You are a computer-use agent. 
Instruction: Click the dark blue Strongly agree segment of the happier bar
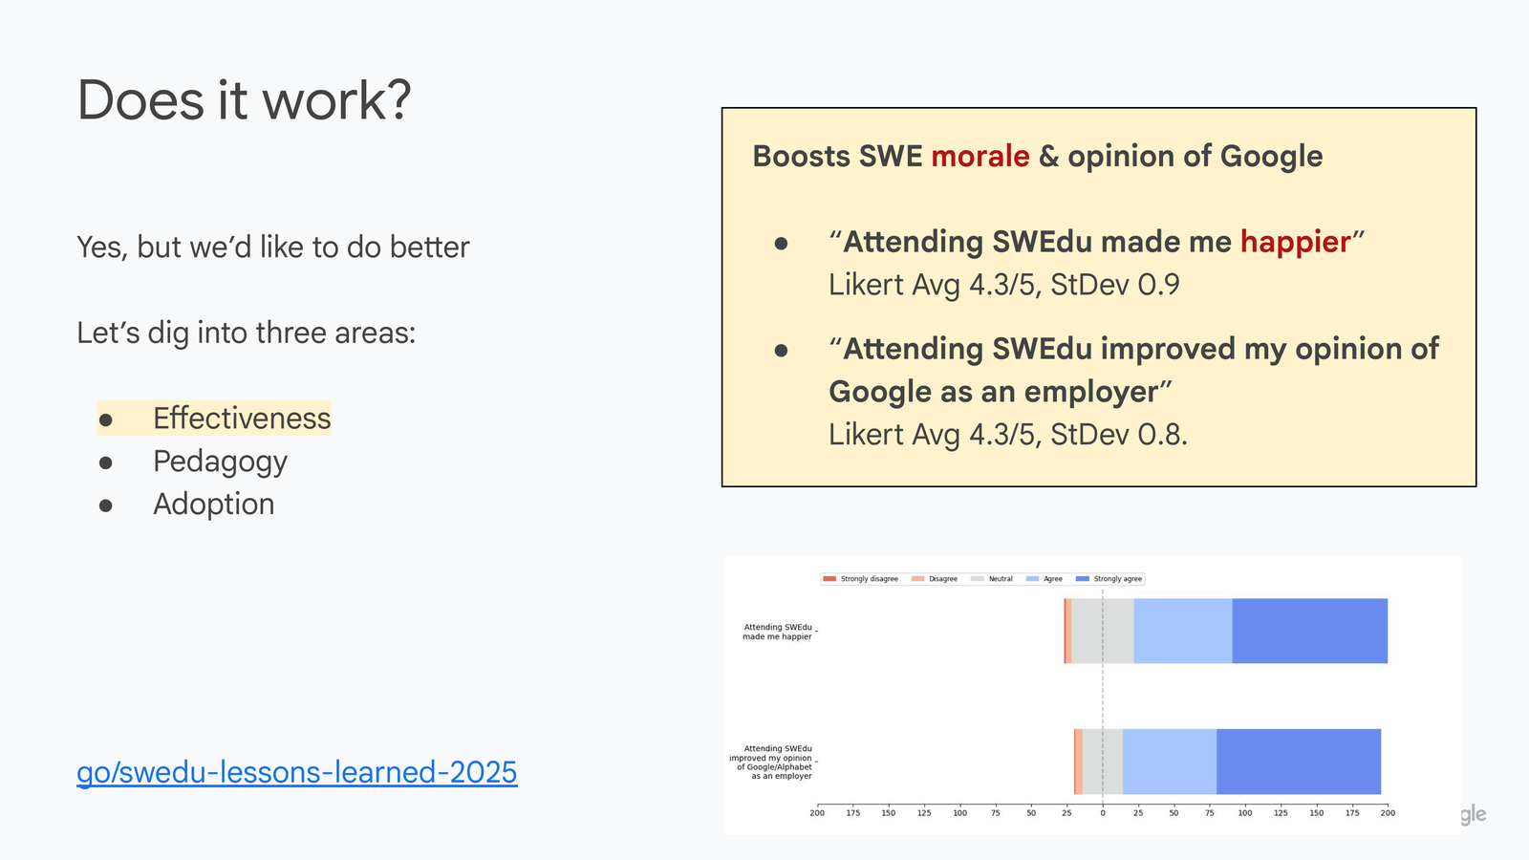[x=1310, y=631]
